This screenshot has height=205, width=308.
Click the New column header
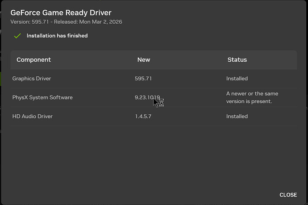click(144, 59)
